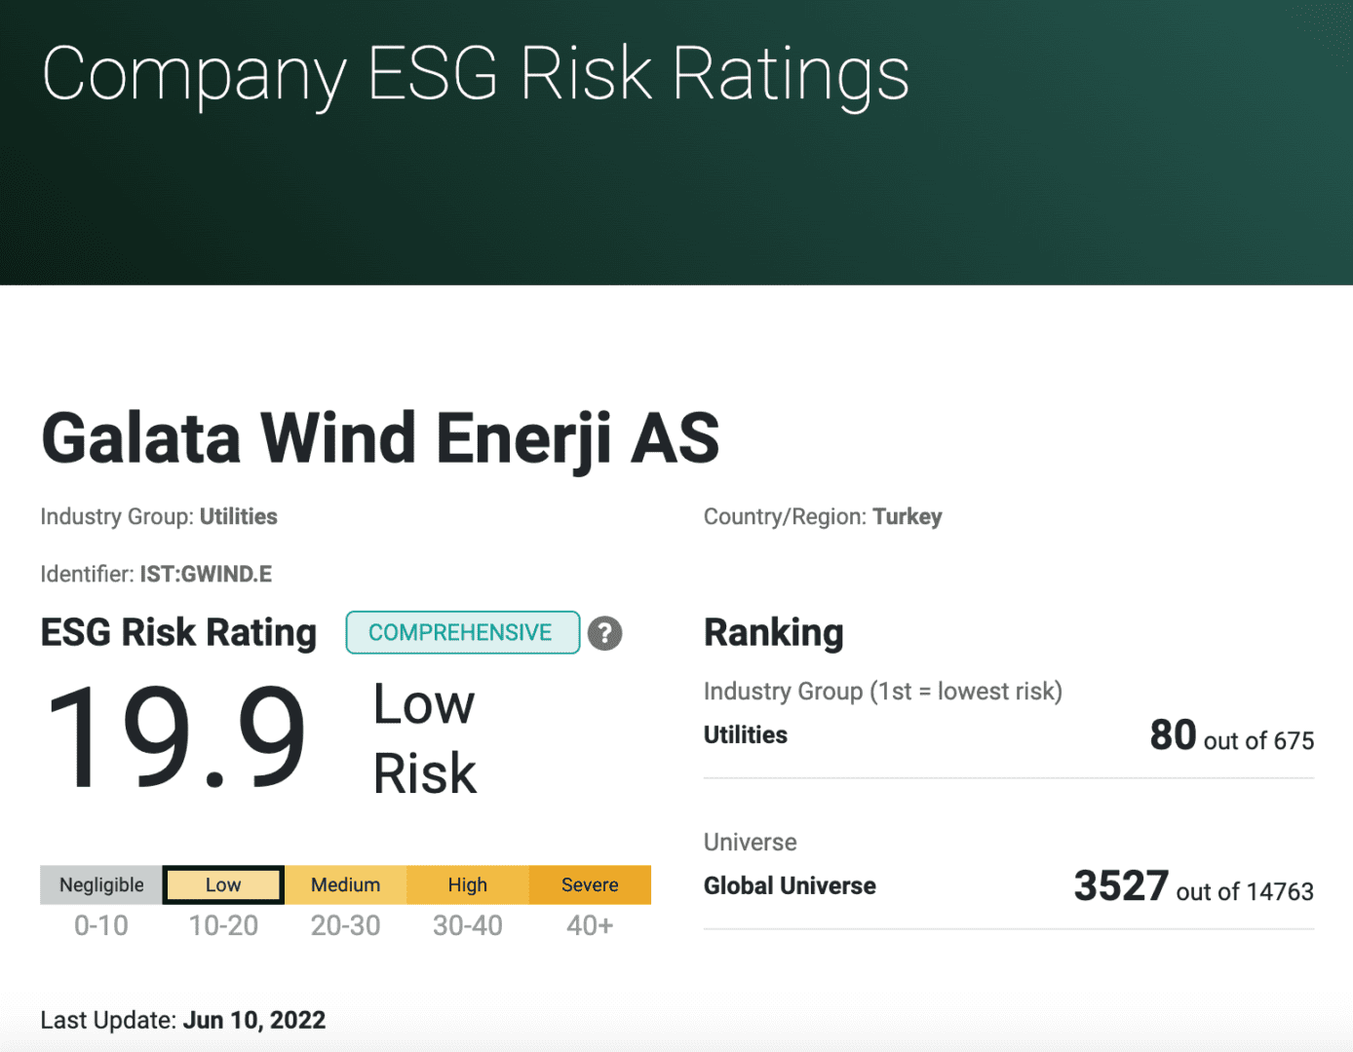Viewport: 1353px width, 1052px height.
Task: Click the 10-20 range label
Action: coord(223,925)
